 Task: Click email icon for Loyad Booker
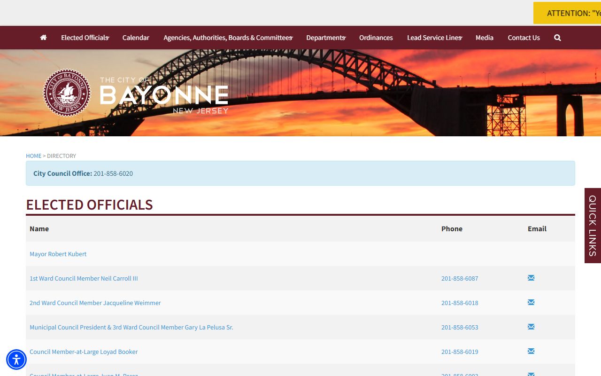(x=531, y=351)
